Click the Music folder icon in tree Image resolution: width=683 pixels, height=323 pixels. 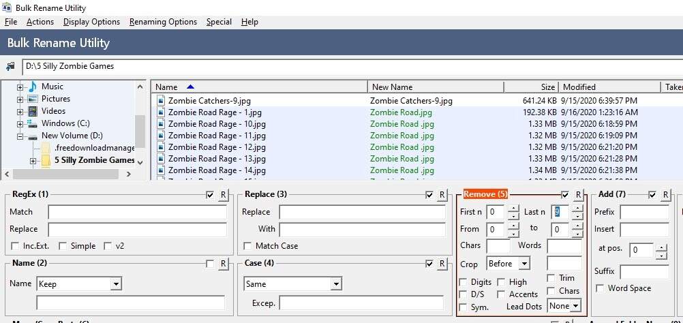[x=32, y=87]
